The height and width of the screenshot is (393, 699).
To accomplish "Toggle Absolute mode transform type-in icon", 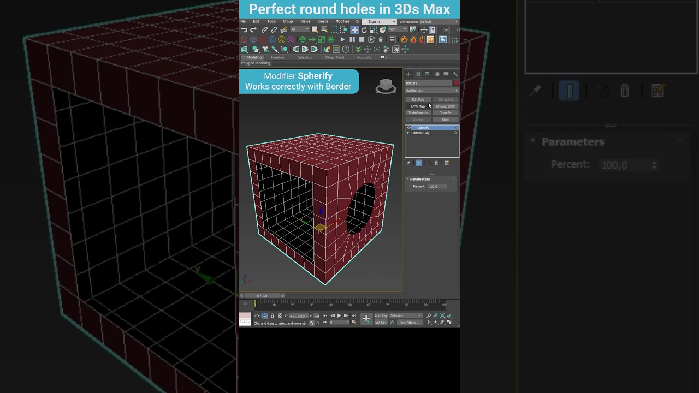I will (x=280, y=315).
